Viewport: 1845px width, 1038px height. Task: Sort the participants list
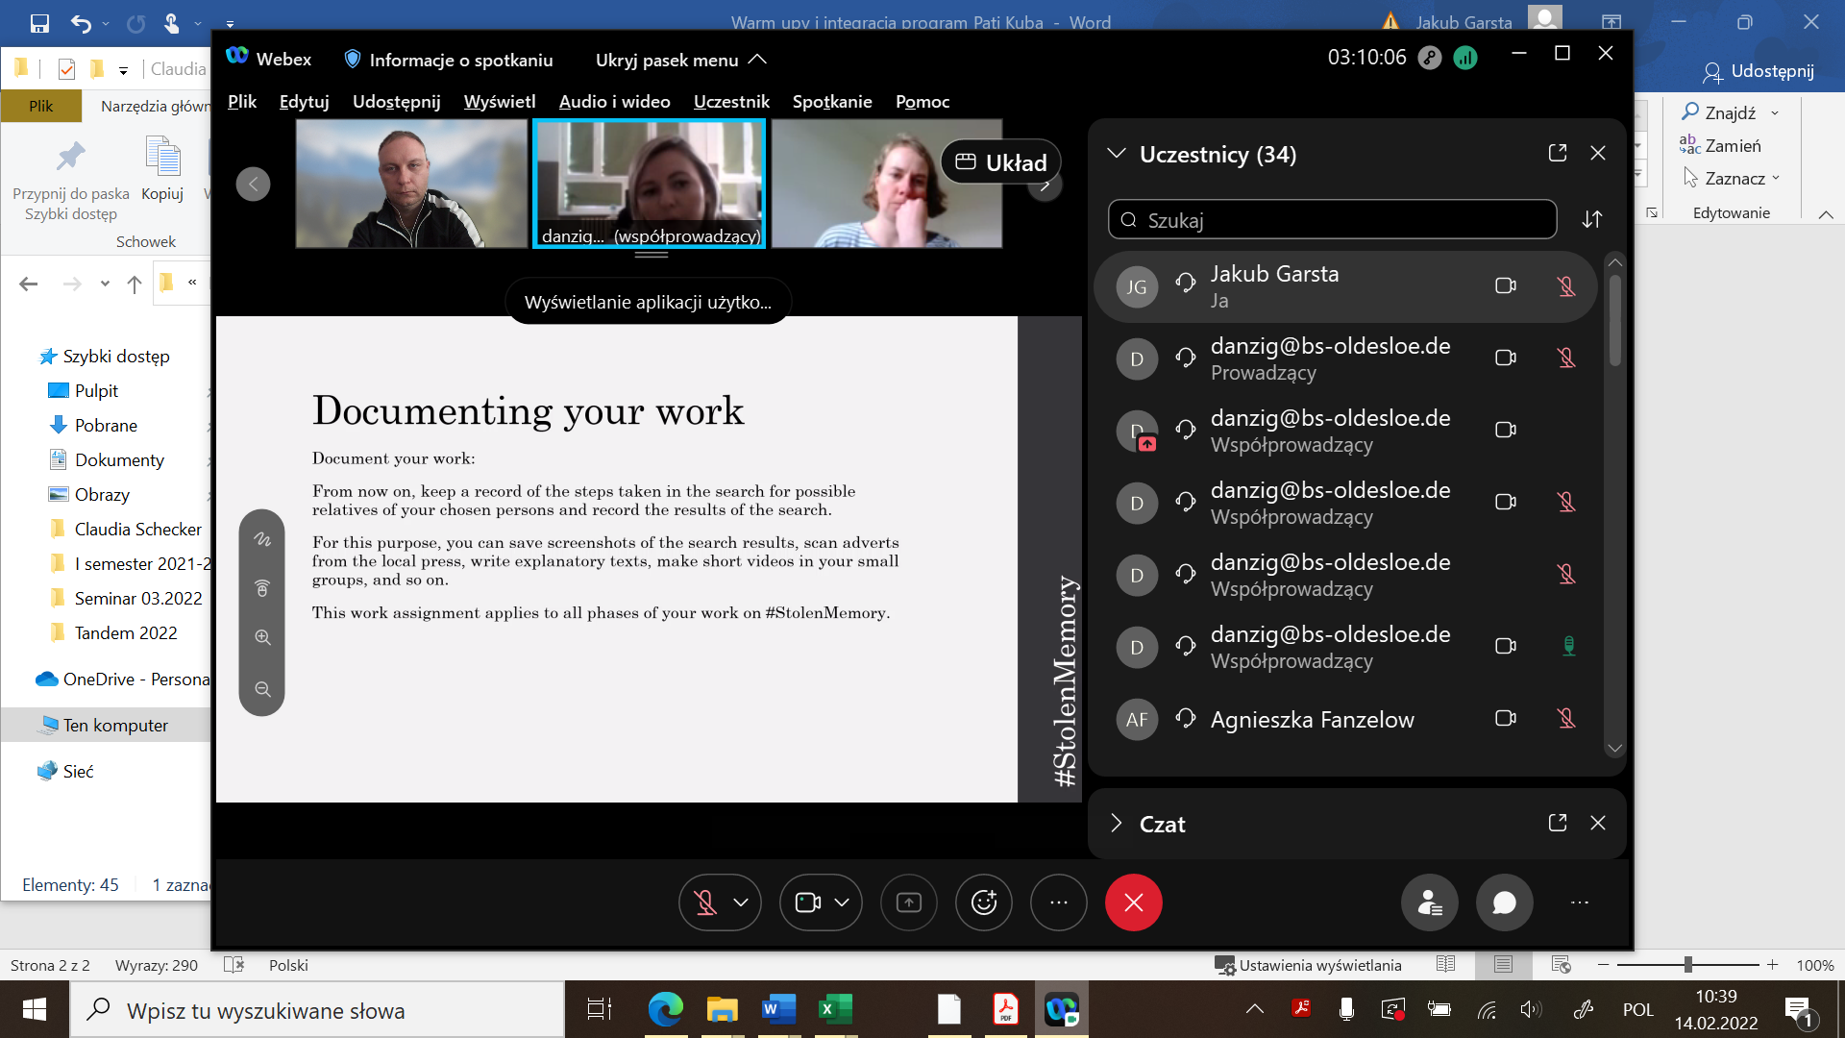[x=1592, y=219]
